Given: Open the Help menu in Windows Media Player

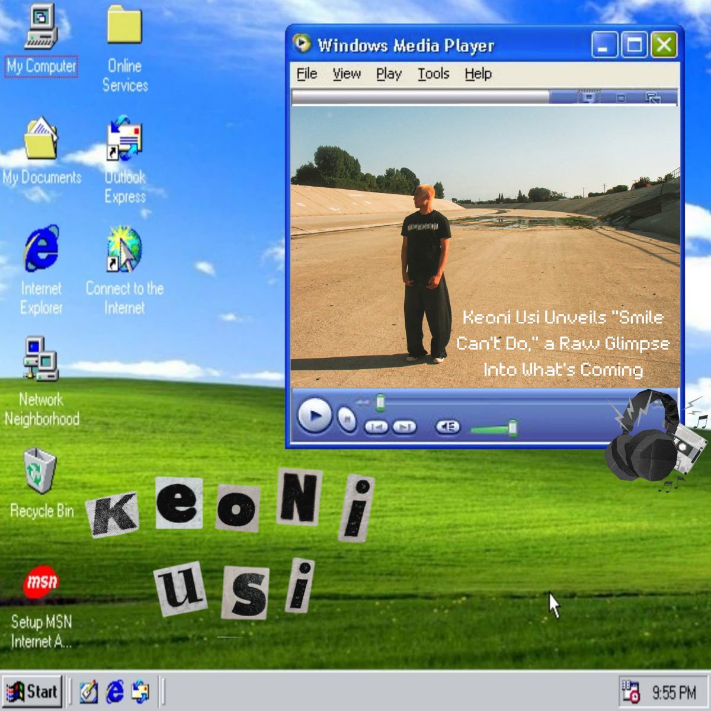Looking at the screenshot, I should (478, 74).
